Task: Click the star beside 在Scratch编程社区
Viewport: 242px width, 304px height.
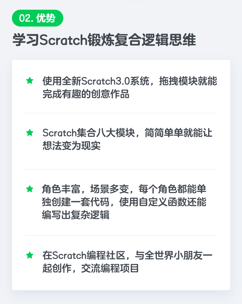Action: [30, 255]
